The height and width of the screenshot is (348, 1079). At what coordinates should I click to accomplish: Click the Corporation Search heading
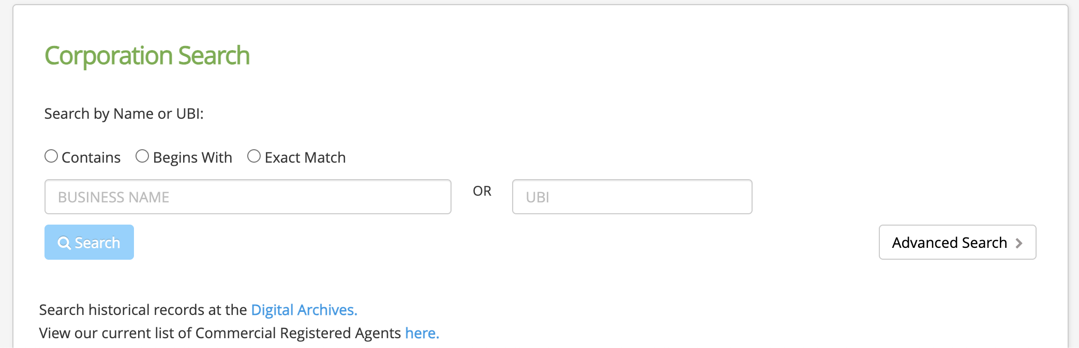point(147,56)
